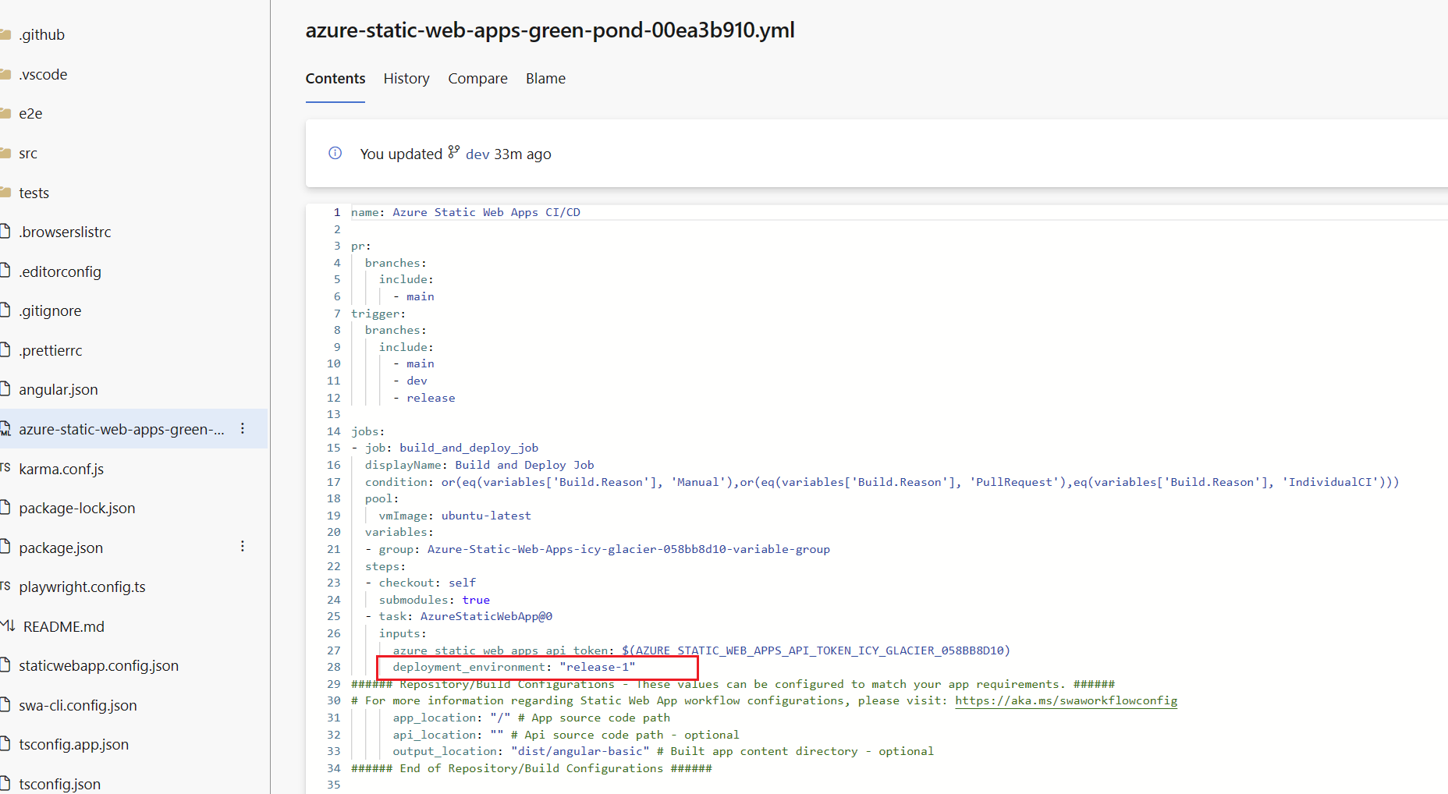The image size is (1448, 794).
Task: Click the playwright.config.ts TypeScript icon
Action: coord(5,586)
